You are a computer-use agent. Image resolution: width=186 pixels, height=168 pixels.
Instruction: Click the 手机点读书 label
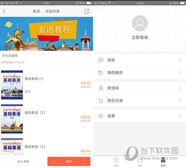point(10,56)
